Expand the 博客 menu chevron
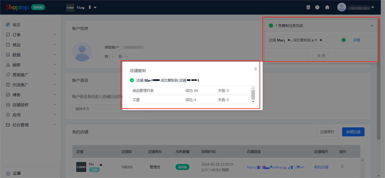Screen dimensions: 385x178 pyautogui.click(x=55, y=95)
